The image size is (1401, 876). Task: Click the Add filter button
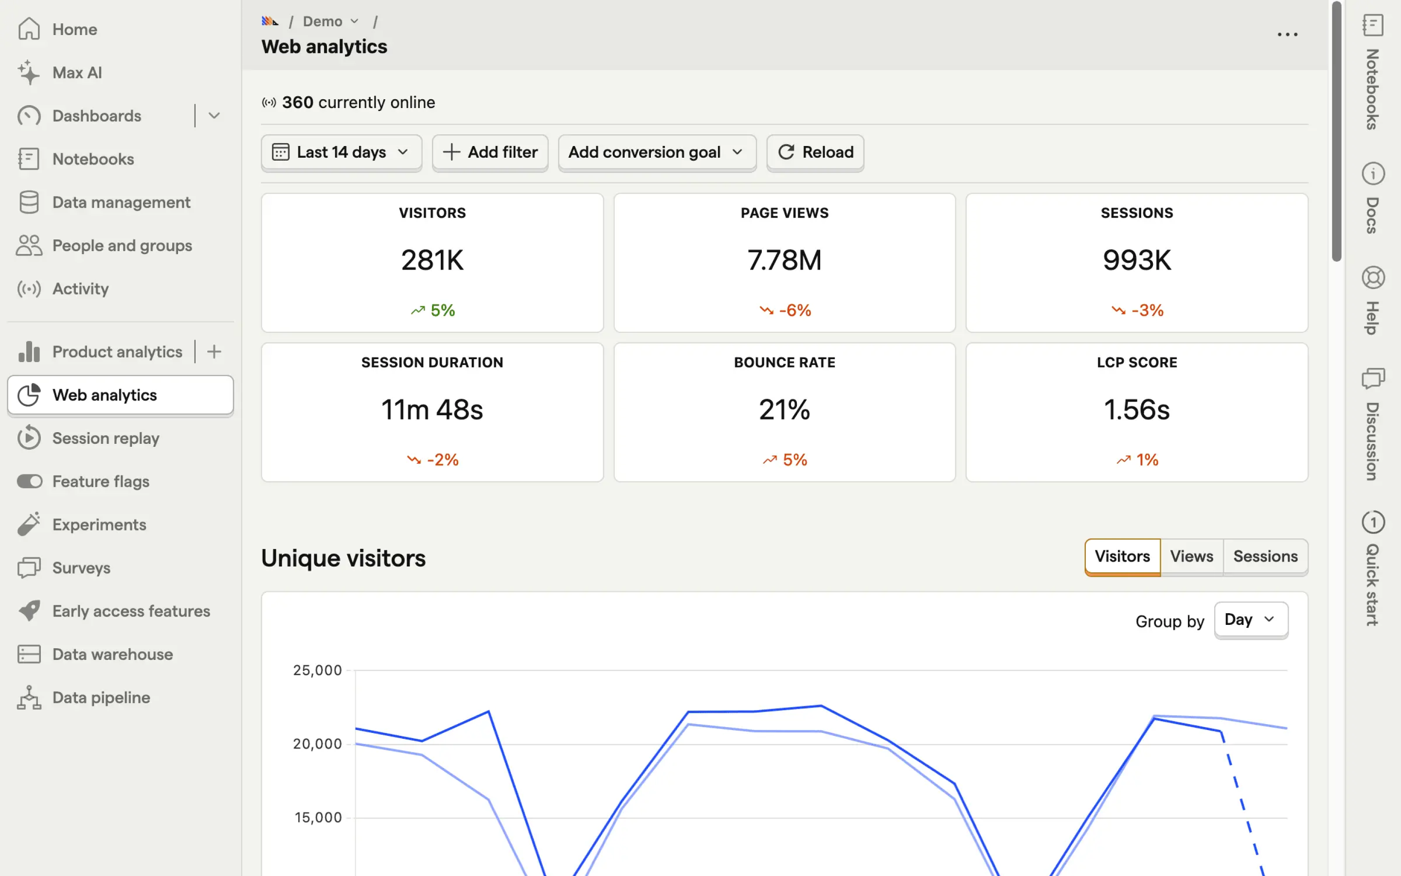[x=490, y=152]
